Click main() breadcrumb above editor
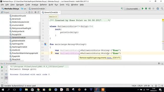 click(53, 17)
